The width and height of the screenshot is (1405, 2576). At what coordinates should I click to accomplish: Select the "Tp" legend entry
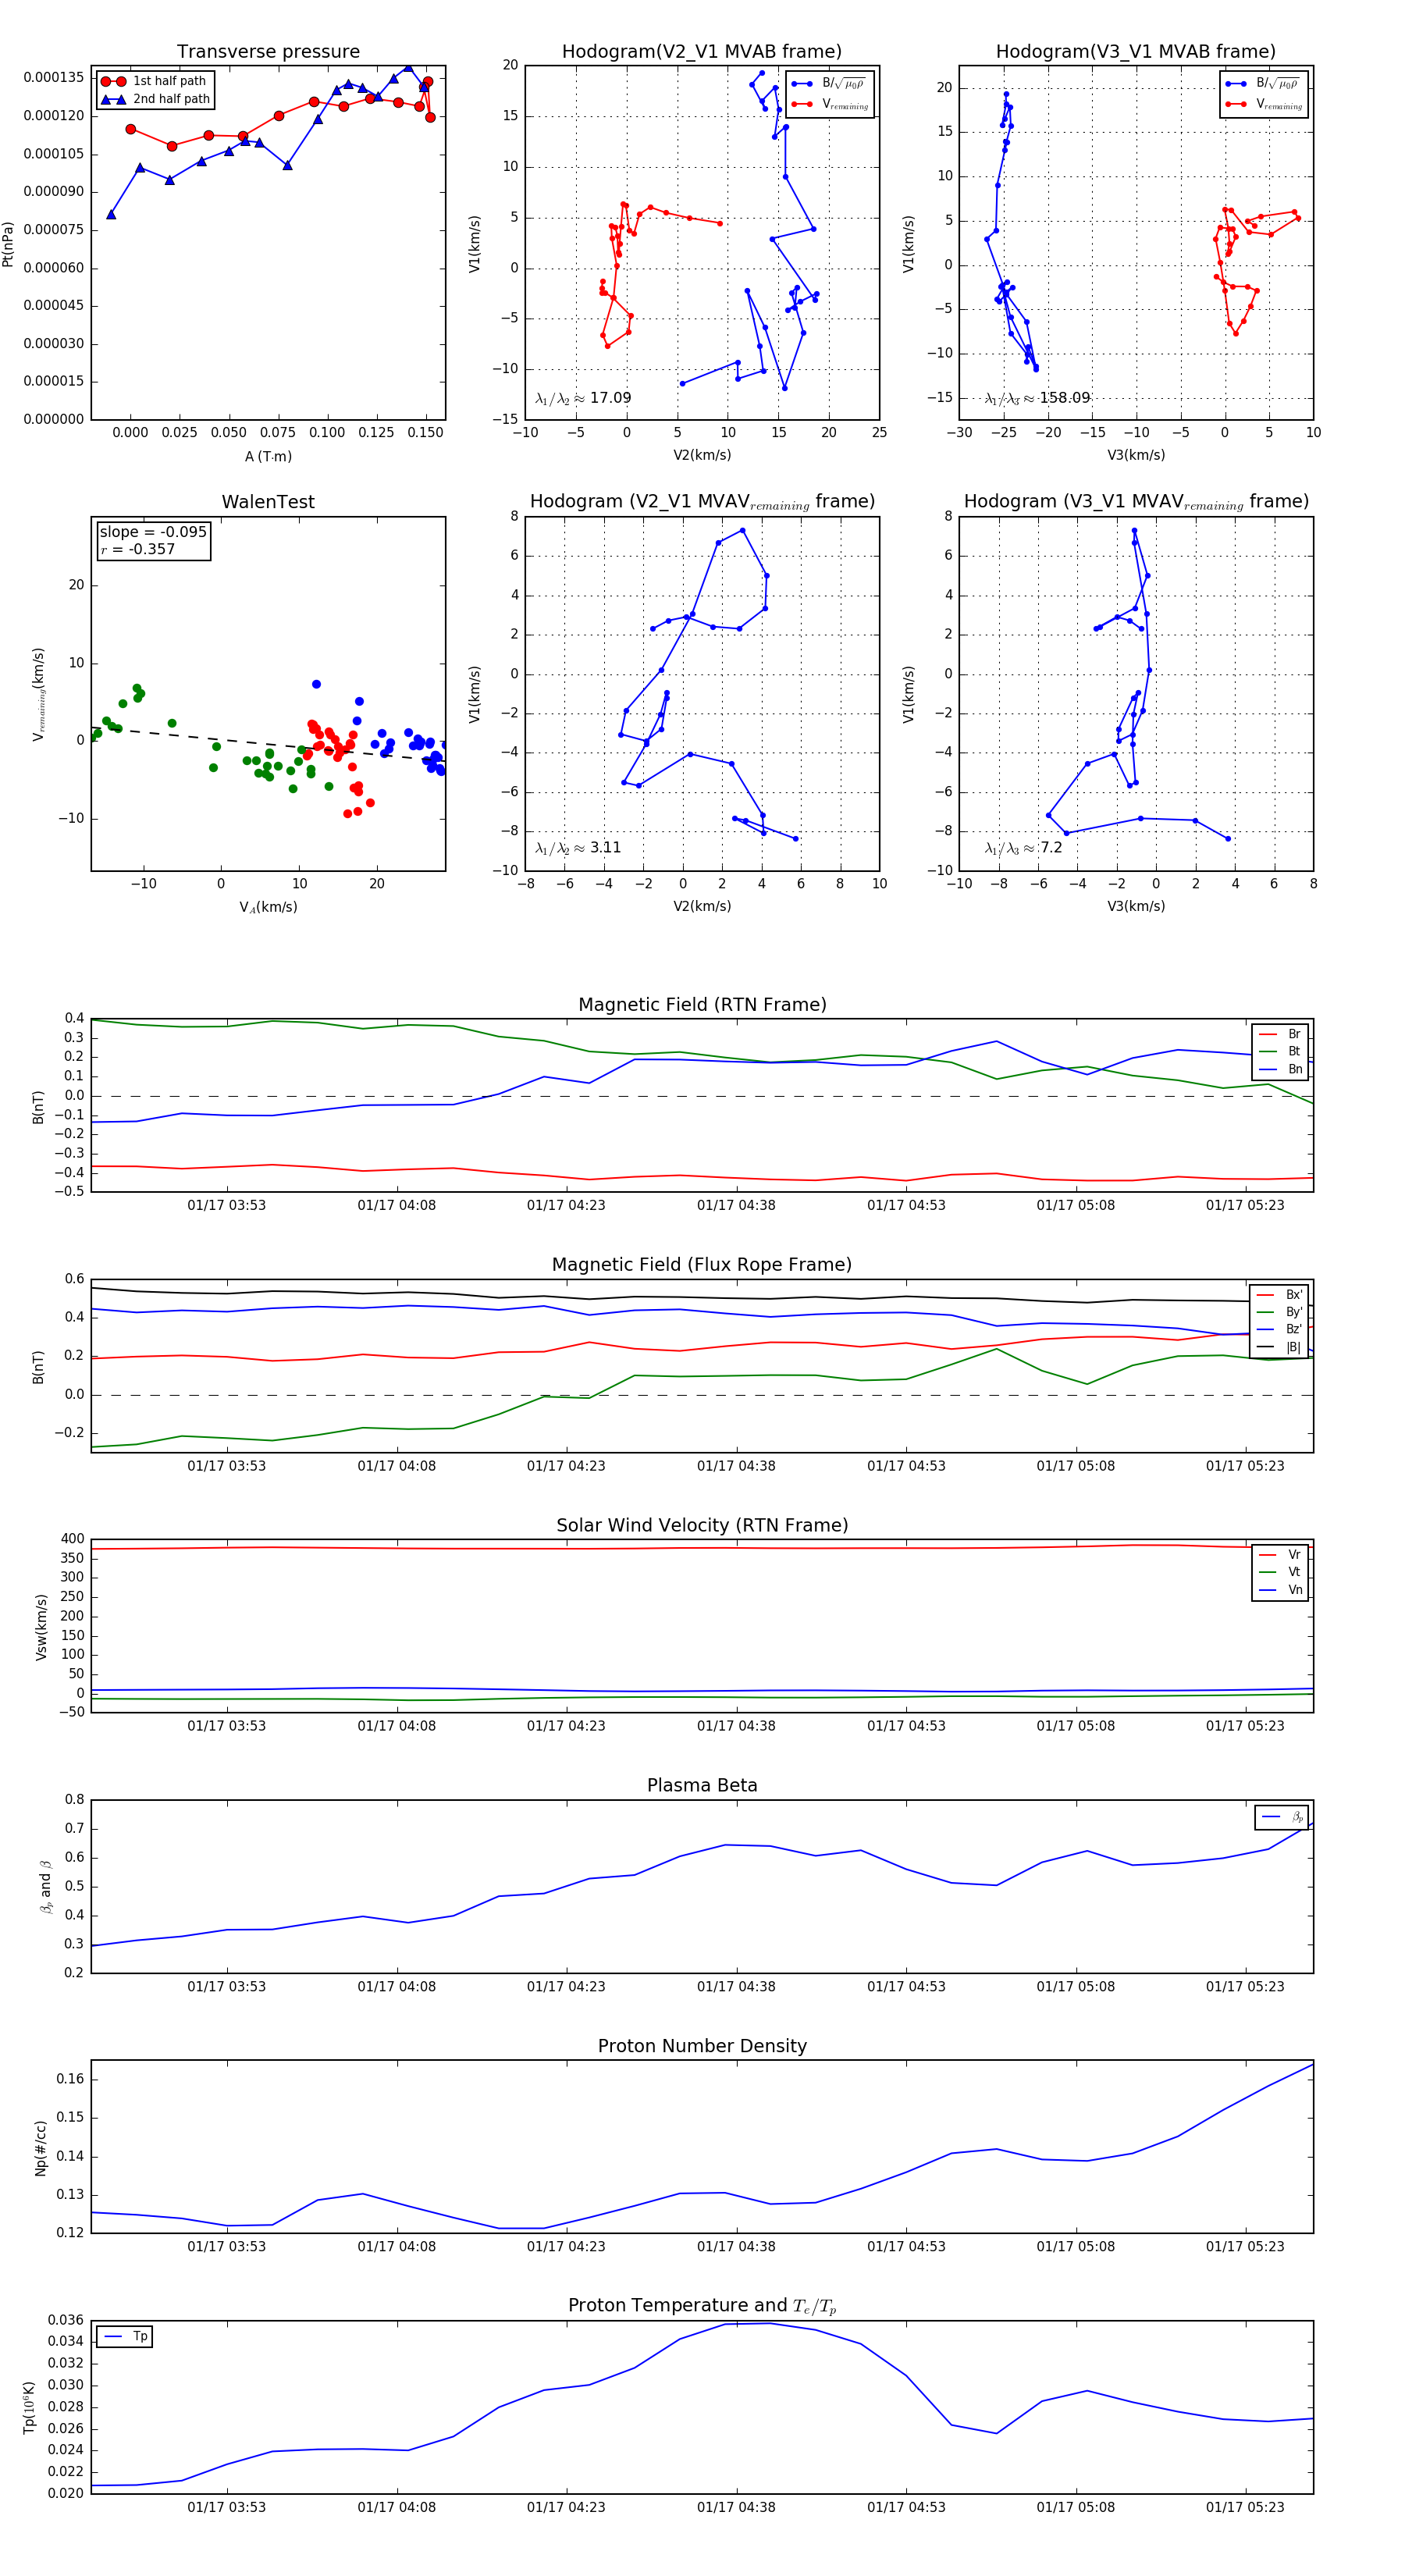tap(125, 2337)
